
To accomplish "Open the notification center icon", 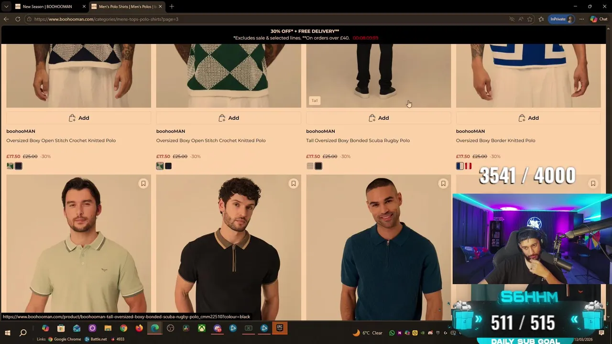I will point(601,333).
